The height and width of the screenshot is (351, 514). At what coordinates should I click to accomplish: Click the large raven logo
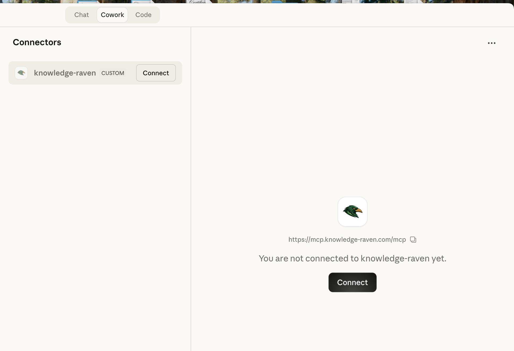point(352,212)
